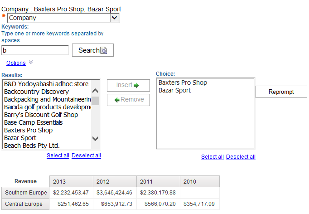This screenshot has height=214, width=309.
Task: Click the 2010 column header
Action: [x=200, y=181]
